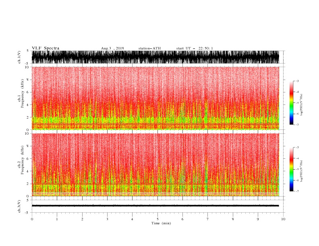Click the "8" kHz tick on ch.2 axis
The height and width of the screenshot is (246, 319).
(28, 146)
